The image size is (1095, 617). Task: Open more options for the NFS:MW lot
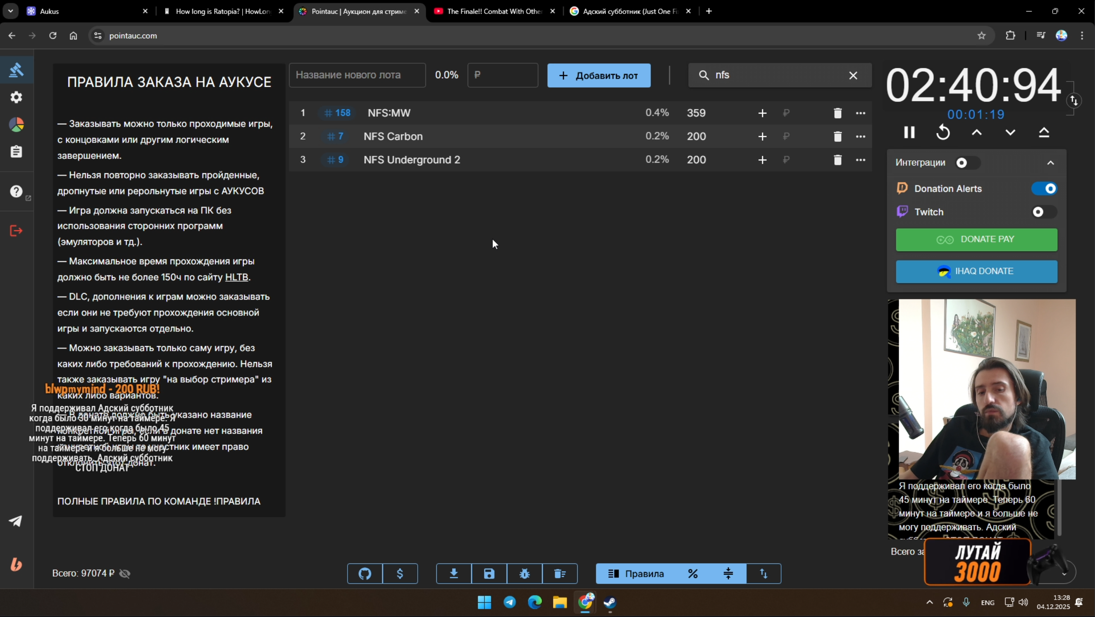(860, 113)
